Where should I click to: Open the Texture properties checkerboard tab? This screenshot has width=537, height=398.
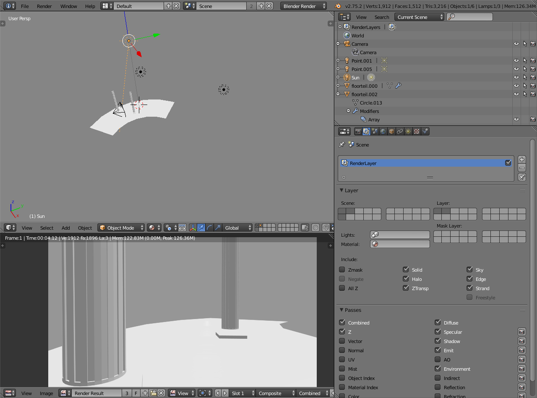(417, 131)
